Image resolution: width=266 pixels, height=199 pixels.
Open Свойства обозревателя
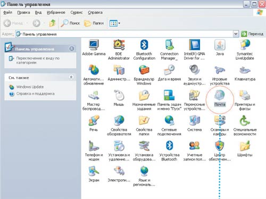coord(119,125)
